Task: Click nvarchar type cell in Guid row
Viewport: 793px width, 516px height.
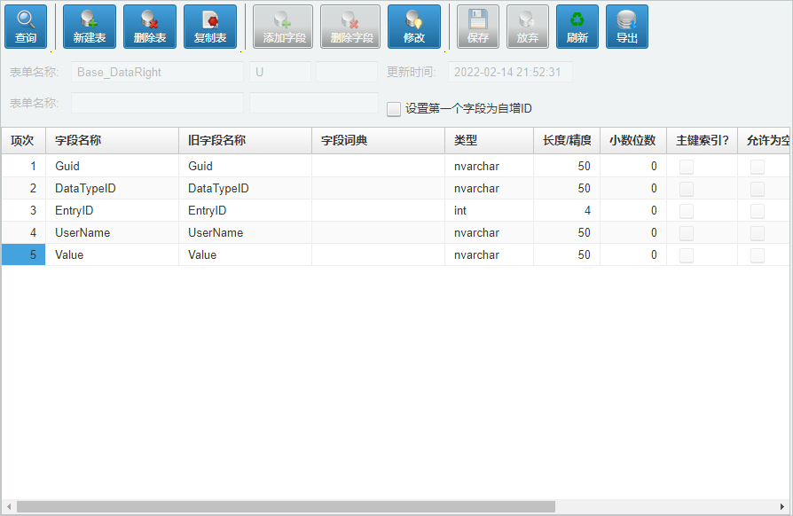Action: pyautogui.click(x=489, y=166)
